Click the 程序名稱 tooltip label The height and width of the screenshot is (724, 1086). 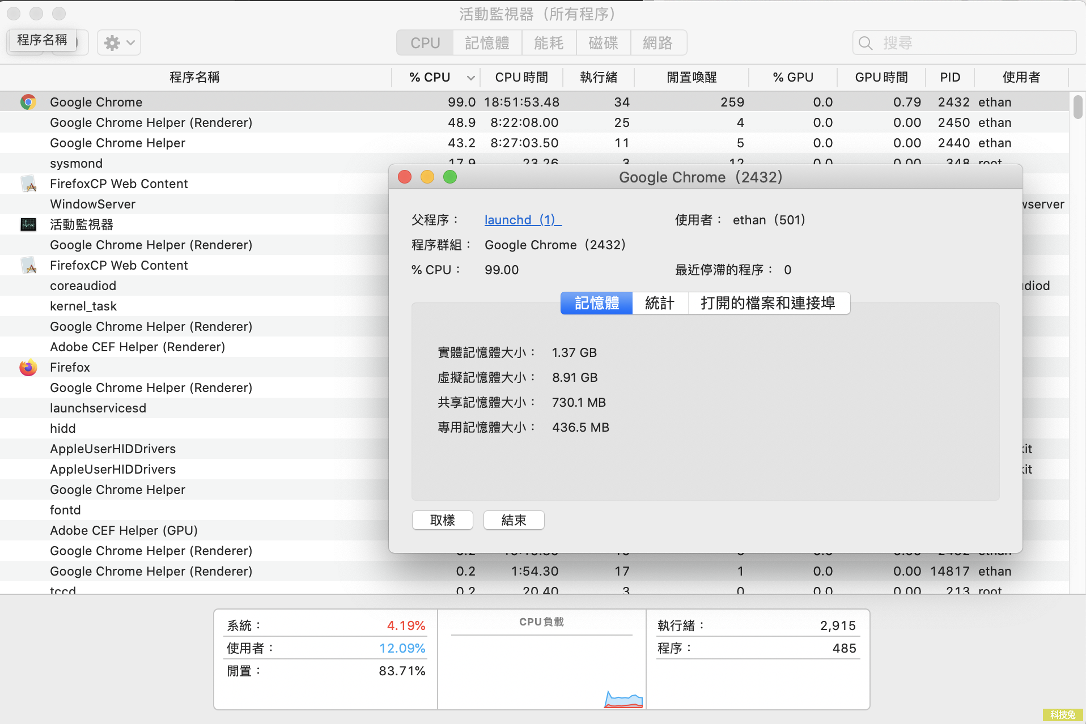click(x=43, y=40)
